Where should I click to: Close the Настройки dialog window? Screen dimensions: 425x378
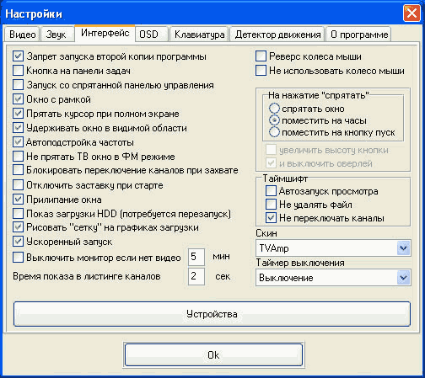(412, 13)
